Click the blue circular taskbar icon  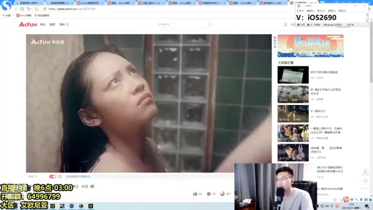pyautogui.click(x=72, y=206)
